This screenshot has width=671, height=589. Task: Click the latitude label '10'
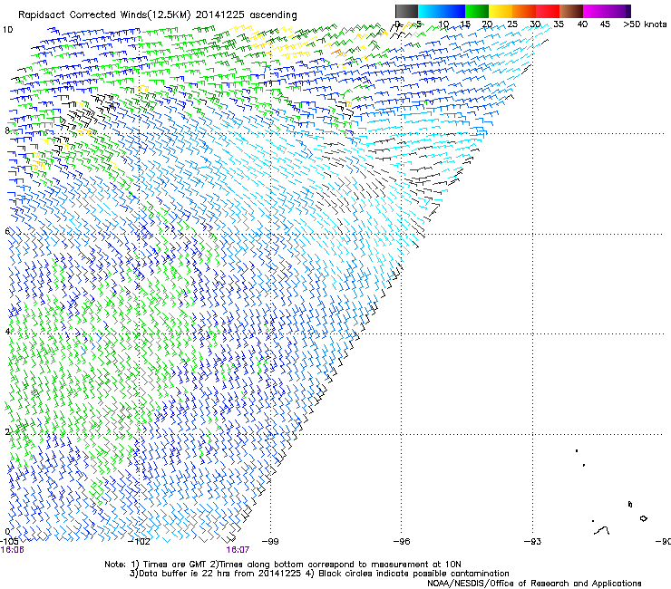coord(7,30)
